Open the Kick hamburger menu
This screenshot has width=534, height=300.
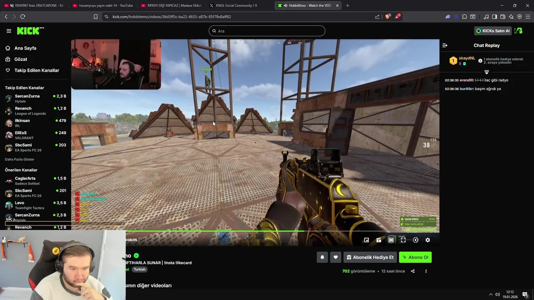click(x=9, y=31)
